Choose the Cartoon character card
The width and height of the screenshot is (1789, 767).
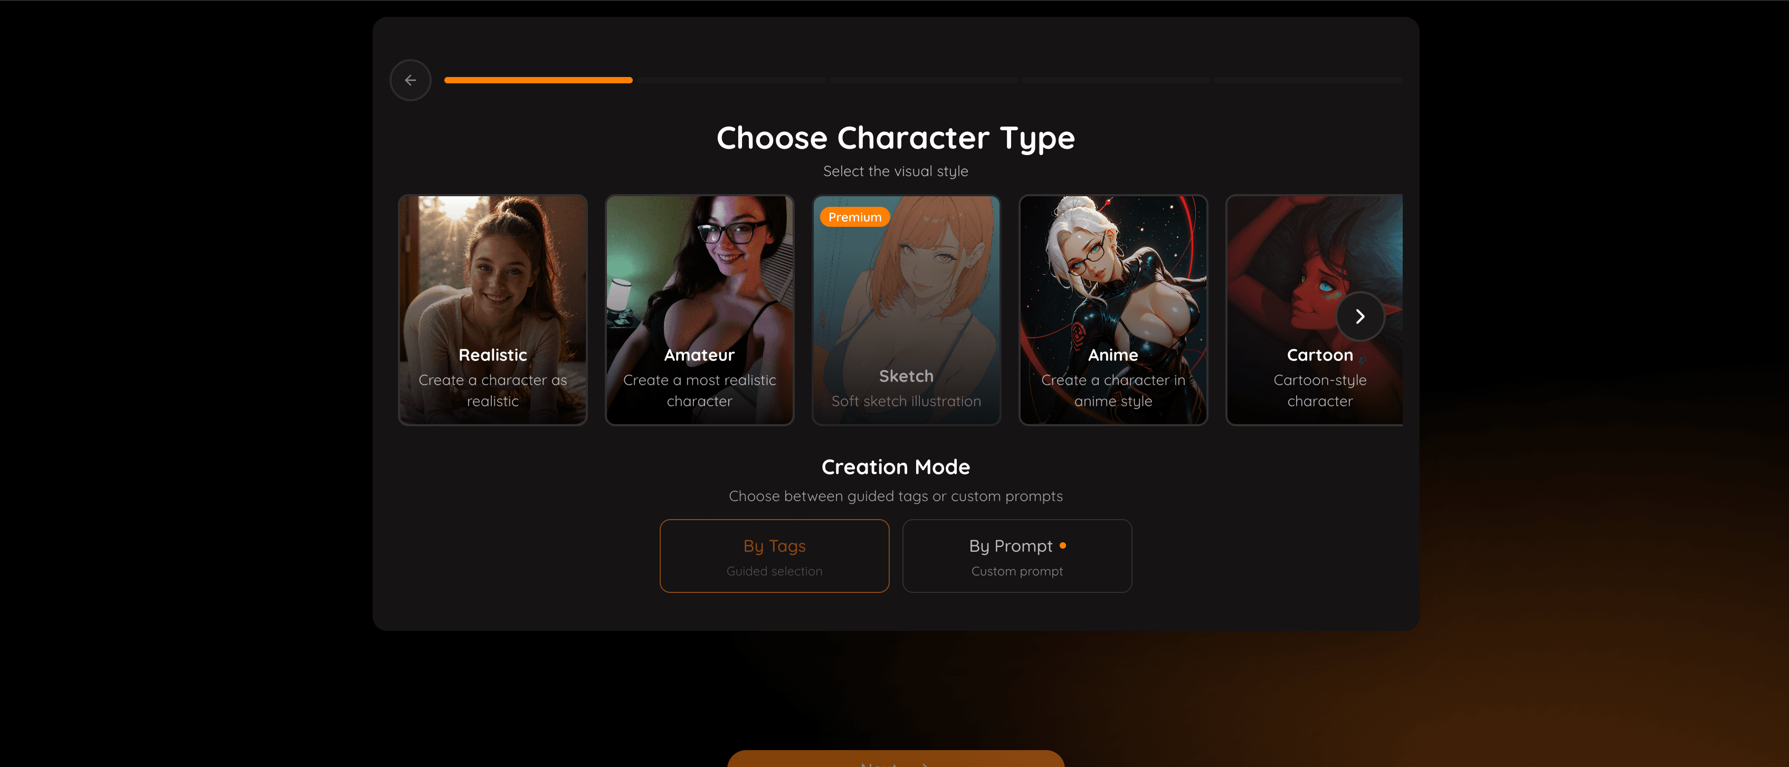tap(1314, 310)
